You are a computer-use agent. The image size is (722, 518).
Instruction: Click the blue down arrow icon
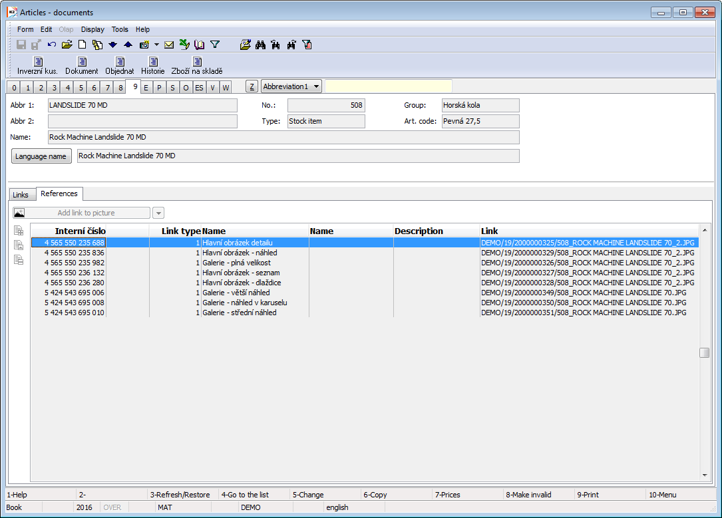click(112, 45)
